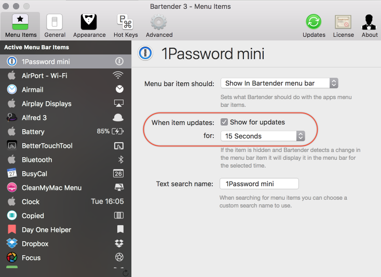Click the Focus colorful app icon
Image resolution: width=381 pixels, height=277 pixels.
[x=12, y=257]
